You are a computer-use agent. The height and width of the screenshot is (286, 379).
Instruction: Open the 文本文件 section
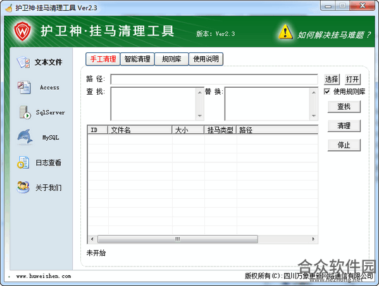tap(48, 63)
